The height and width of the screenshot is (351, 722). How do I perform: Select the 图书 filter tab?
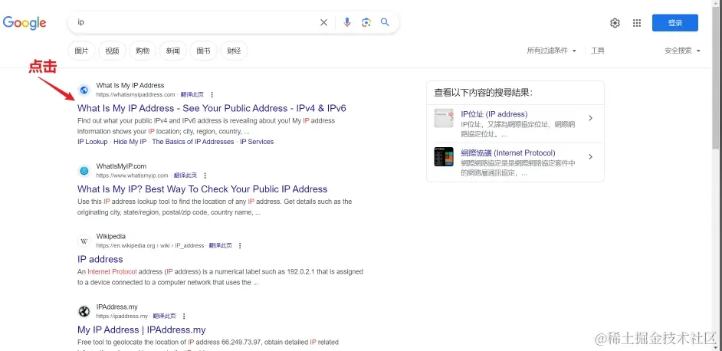tap(204, 51)
